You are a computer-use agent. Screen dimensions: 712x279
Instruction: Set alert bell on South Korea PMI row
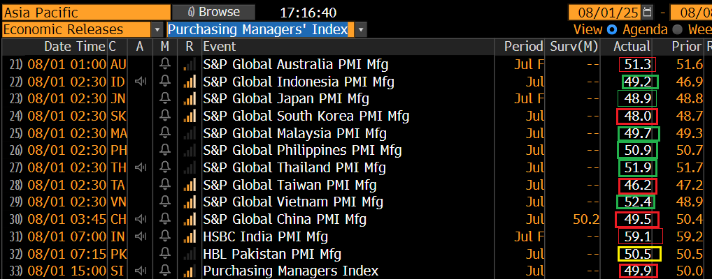165,116
